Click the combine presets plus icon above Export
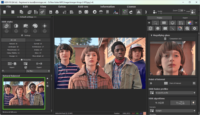The image size is (200, 115). pos(39,64)
